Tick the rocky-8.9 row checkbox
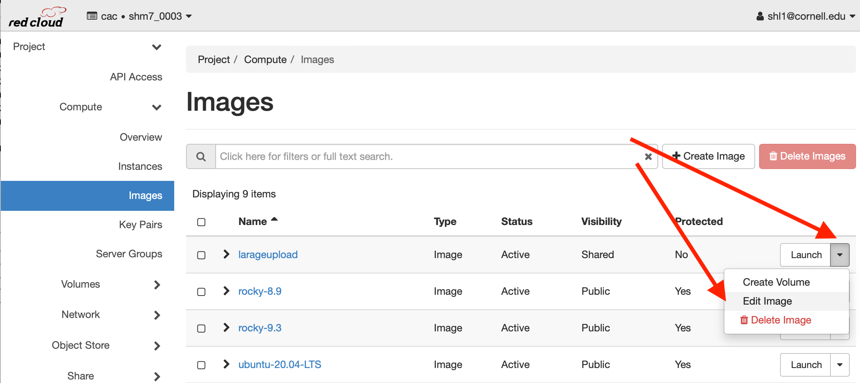860x383 pixels. 201,292
